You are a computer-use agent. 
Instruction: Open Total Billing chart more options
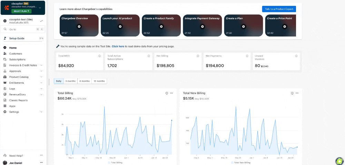pos(171,93)
